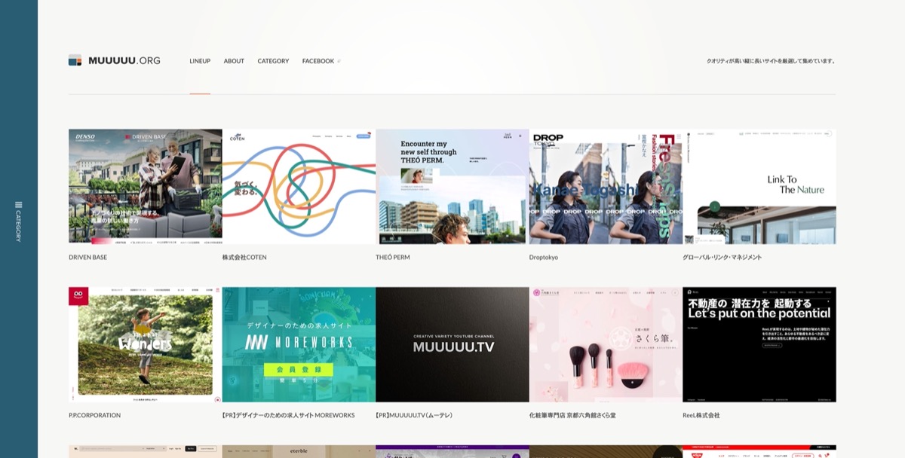
Task: Click the DRIVEN BASE caption link
Action: click(x=88, y=258)
